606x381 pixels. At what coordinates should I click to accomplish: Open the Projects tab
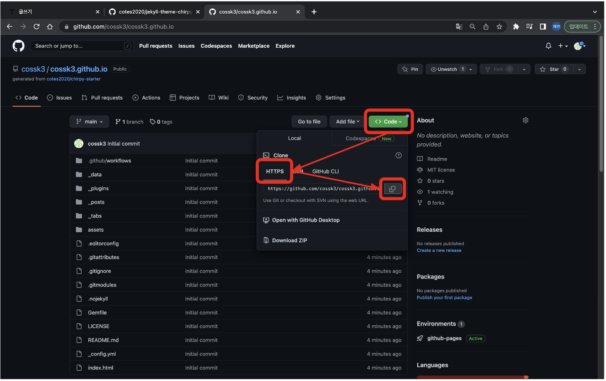pyautogui.click(x=184, y=98)
